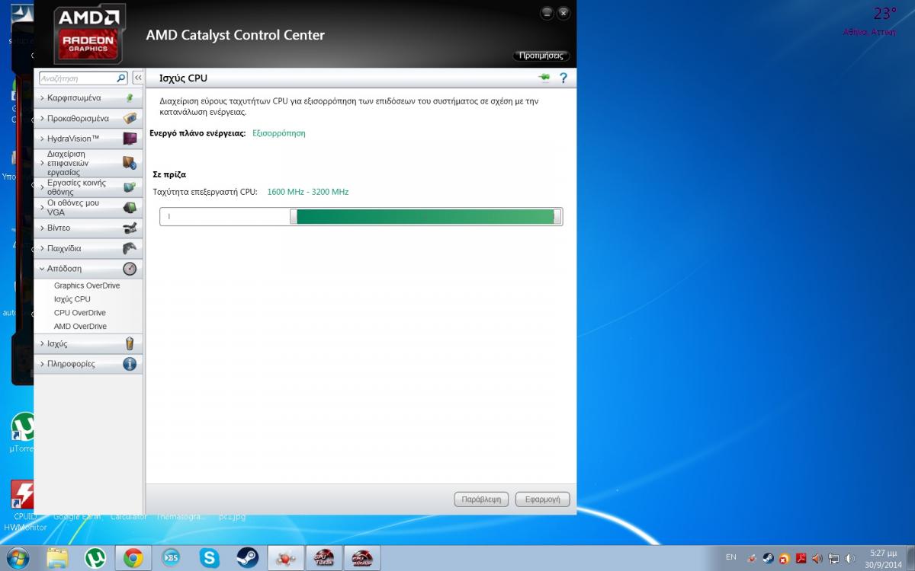This screenshot has width=915, height=571.
Task: Open the Windows Start menu orb
Action: (17, 558)
